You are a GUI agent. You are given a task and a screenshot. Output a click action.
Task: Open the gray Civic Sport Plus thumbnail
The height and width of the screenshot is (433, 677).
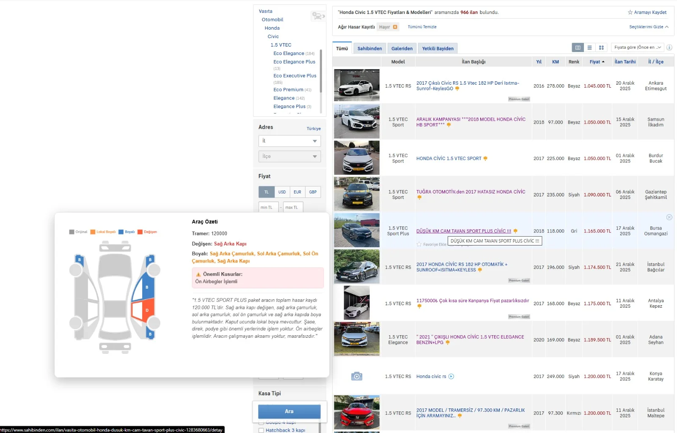pos(357,230)
